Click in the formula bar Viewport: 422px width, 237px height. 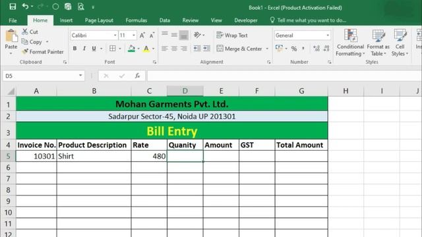(284, 76)
